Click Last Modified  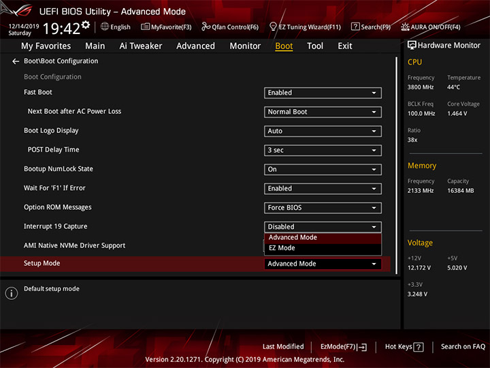(x=283, y=347)
